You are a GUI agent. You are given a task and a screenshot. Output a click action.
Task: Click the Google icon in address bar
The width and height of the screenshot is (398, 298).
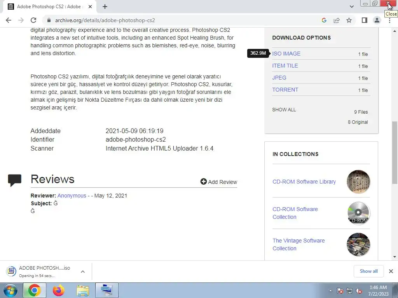click(x=324, y=20)
